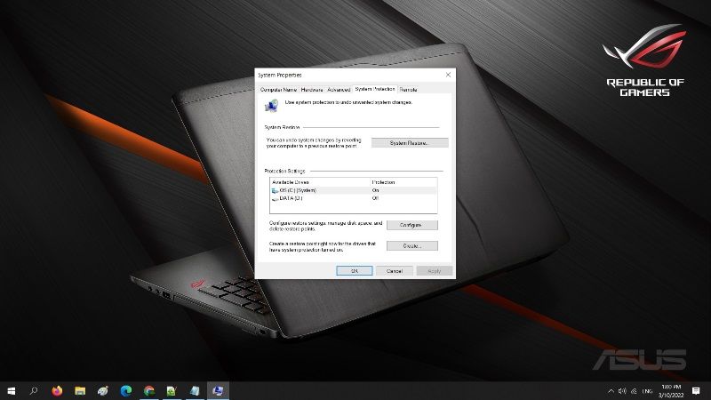Click the Create restore point button
711x400 pixels.
(412, 246)
